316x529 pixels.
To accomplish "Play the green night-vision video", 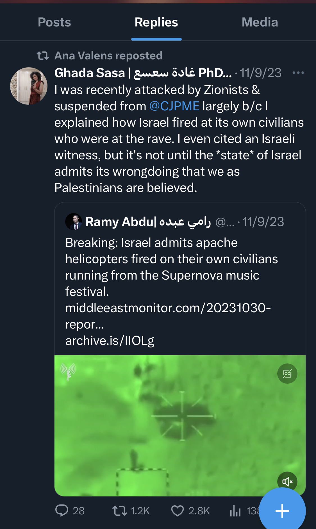I will coord(180,425).
